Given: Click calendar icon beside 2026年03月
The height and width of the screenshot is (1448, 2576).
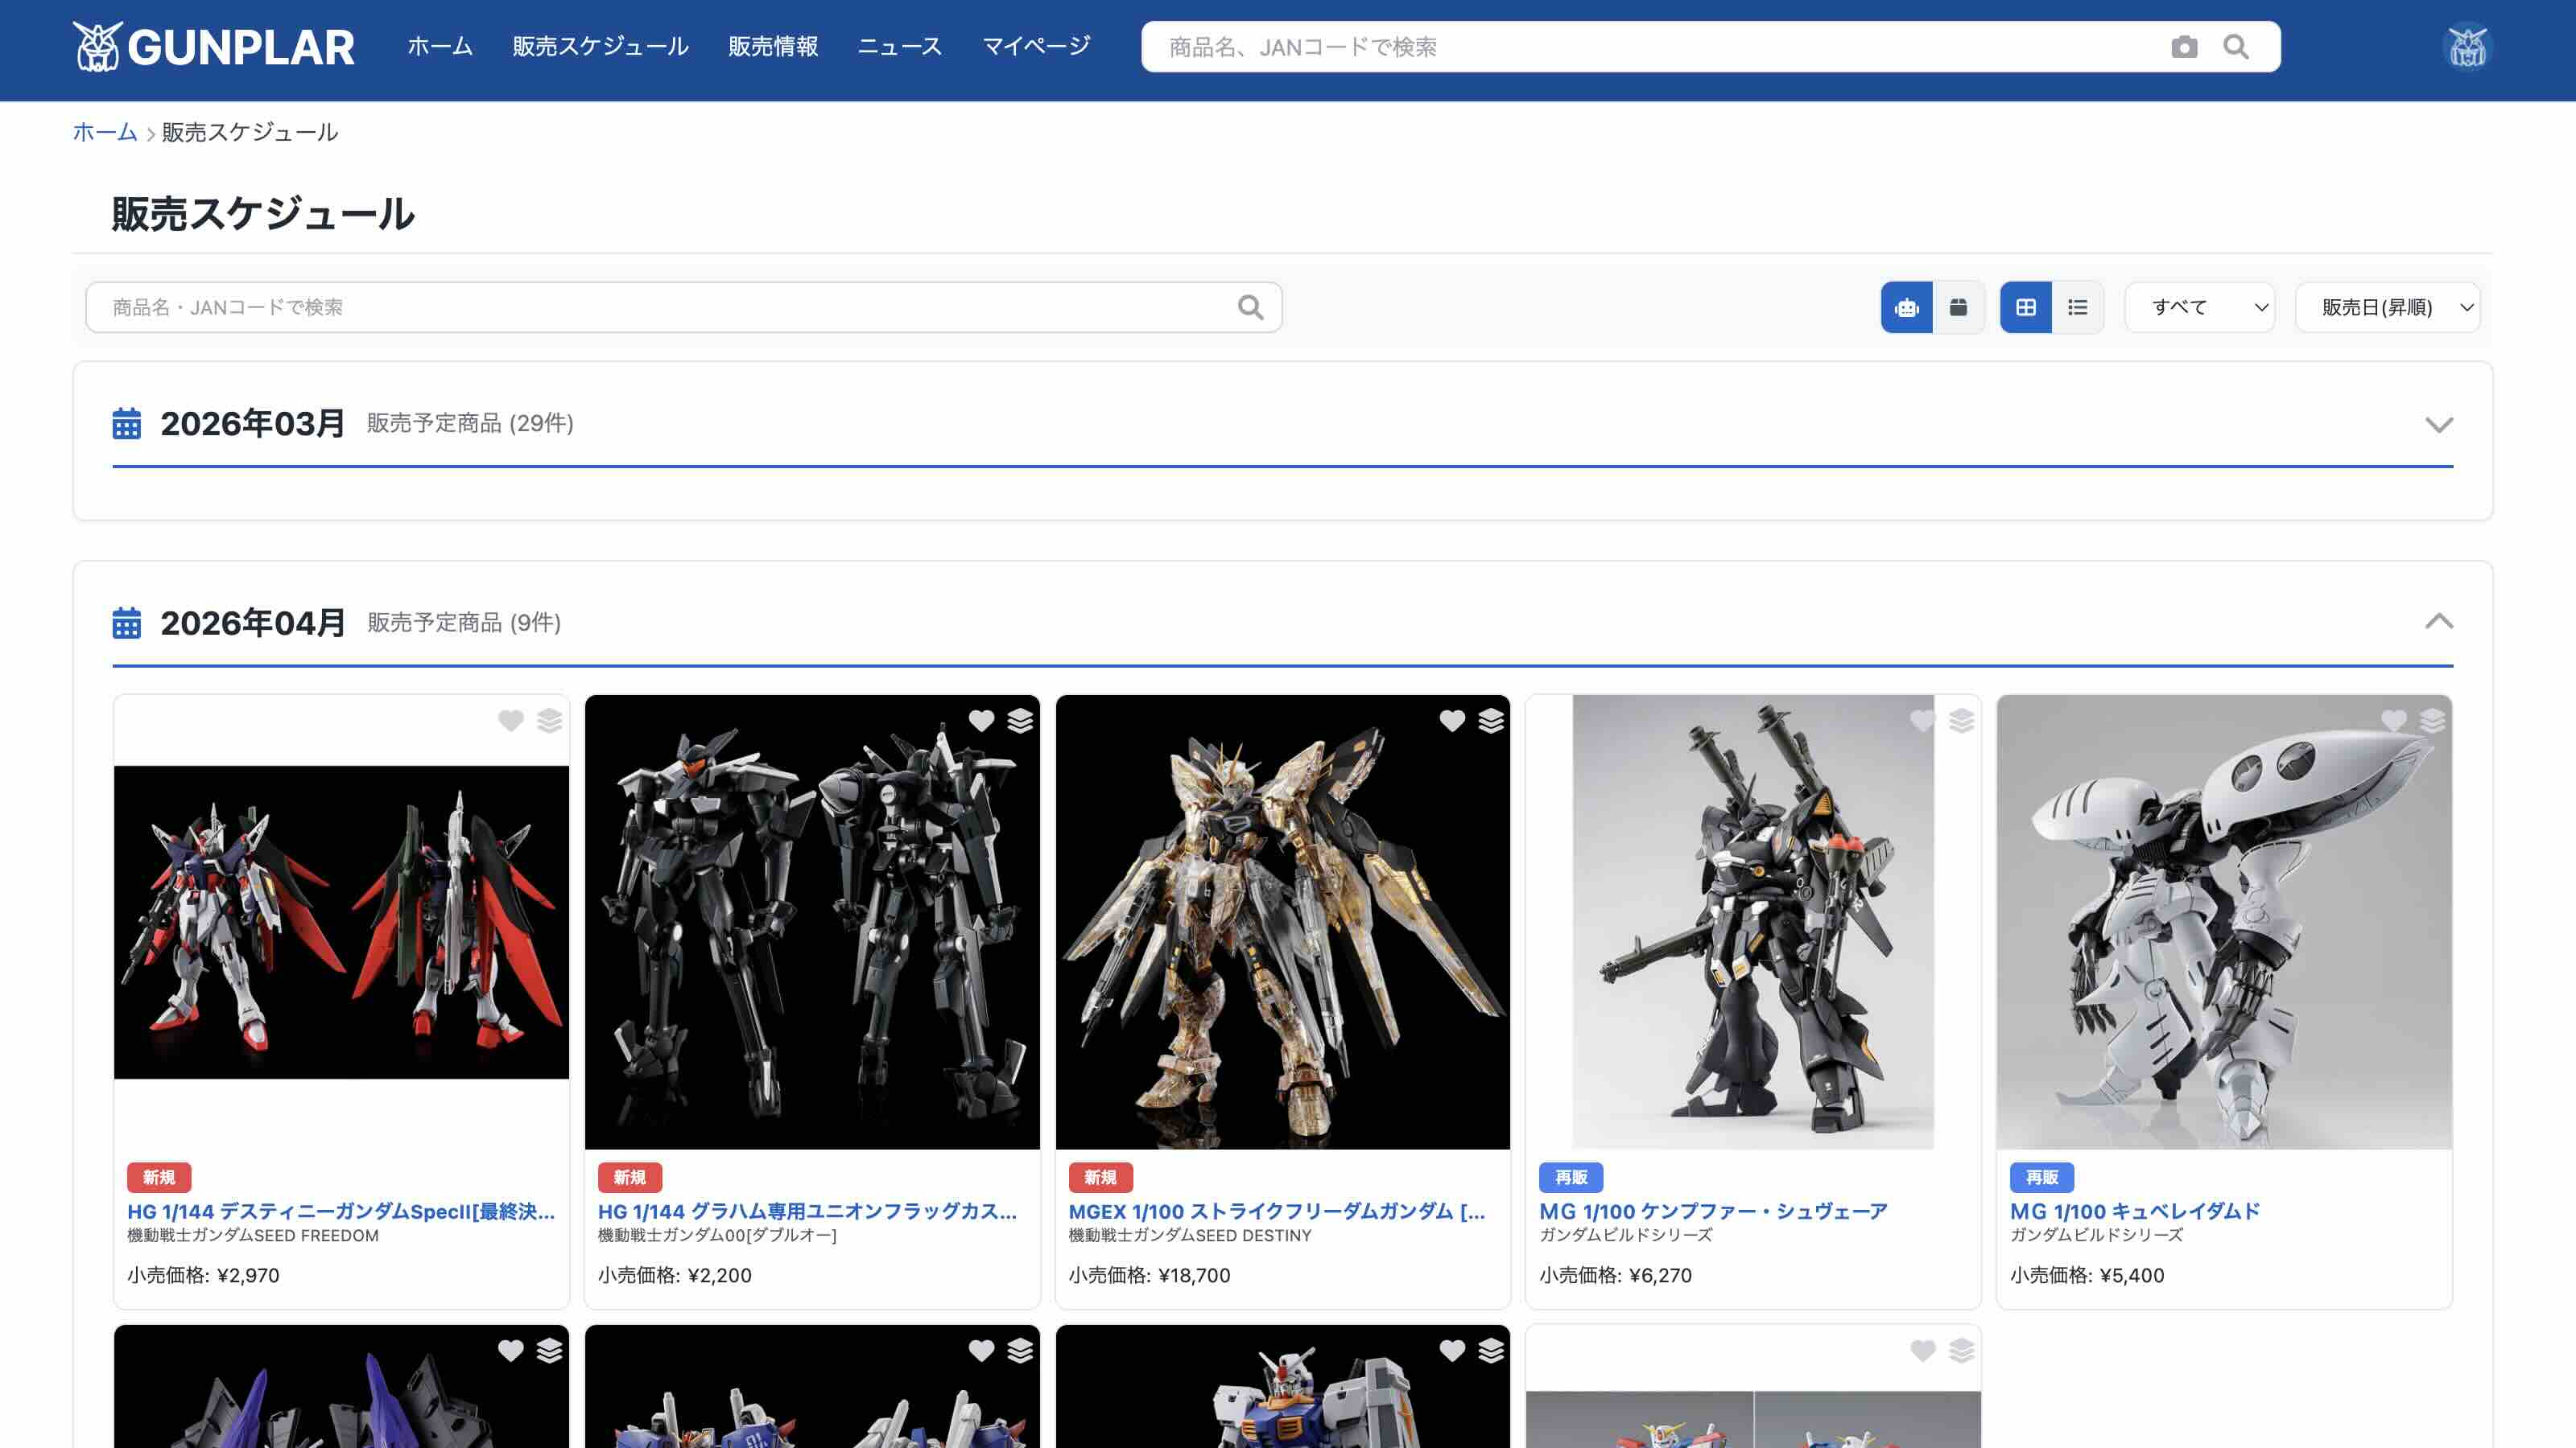Looking at the screenshot, I should pos(126,424).
